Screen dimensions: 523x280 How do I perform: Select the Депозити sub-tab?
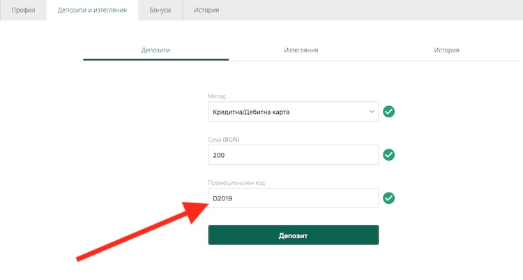point(156,50)
